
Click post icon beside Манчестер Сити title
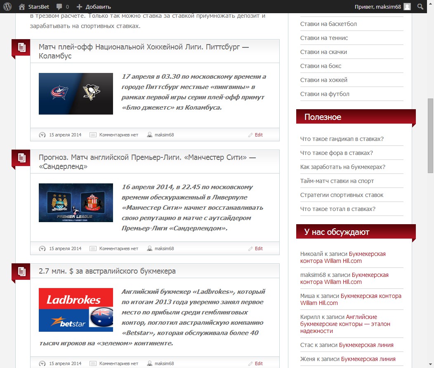[21, 158]
